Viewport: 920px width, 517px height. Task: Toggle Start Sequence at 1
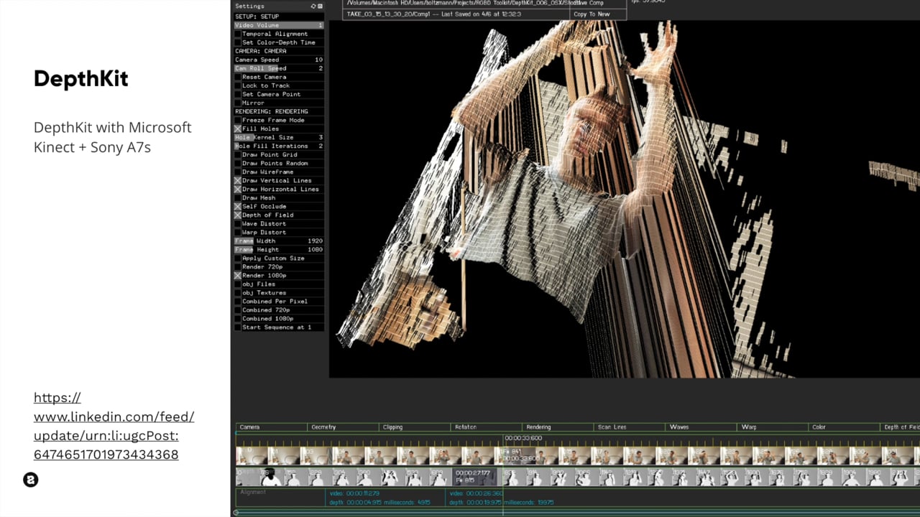pos(238,327)
